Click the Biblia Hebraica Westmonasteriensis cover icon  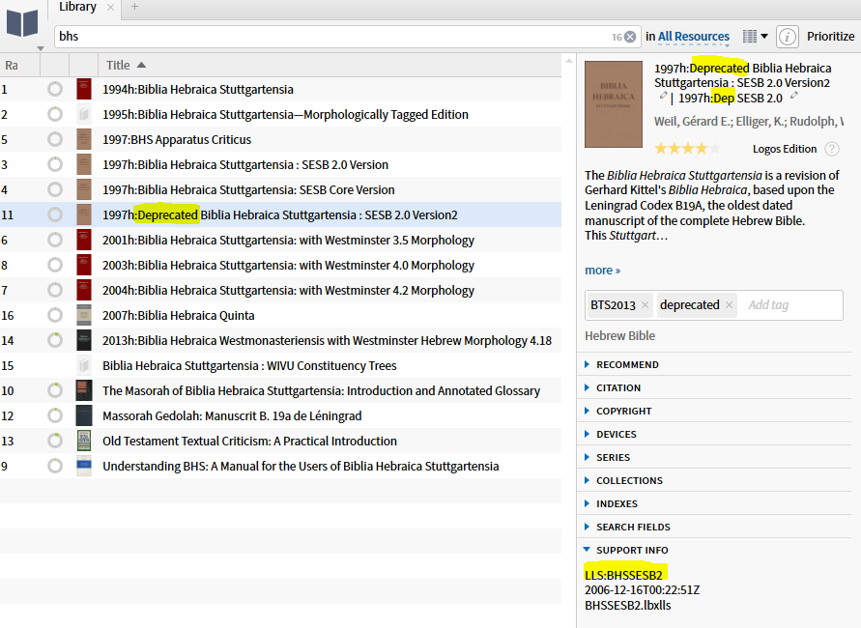point(84,340)
